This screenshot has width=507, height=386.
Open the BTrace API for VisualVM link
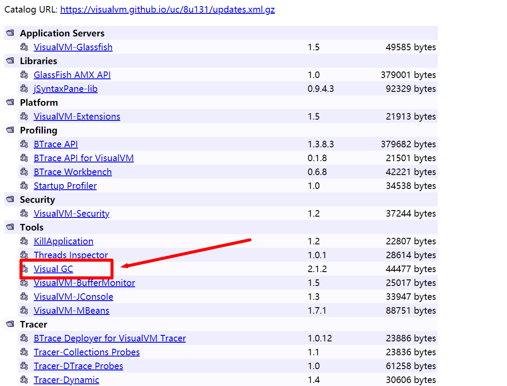pos(84,158)
